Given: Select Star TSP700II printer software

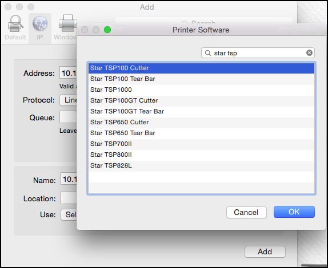Looking at the screenshot, I should tap(201, 144).
